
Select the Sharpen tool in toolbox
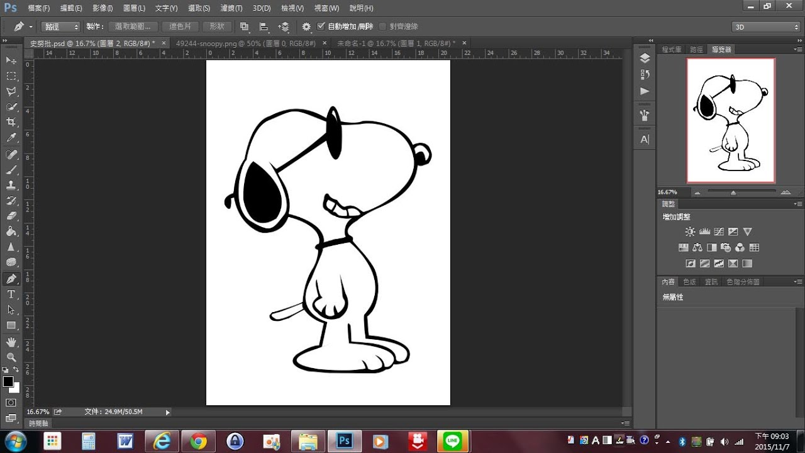(11, 247)
